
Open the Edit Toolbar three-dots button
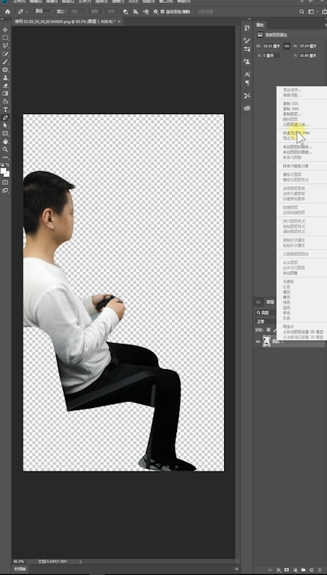[x=5, y=157]
